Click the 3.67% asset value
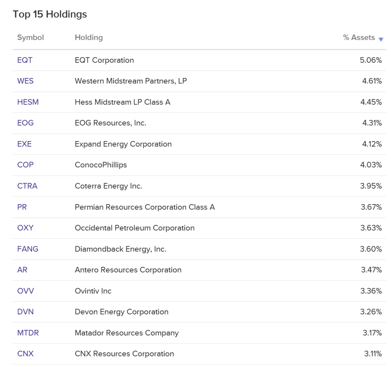 tap(371, 207)
